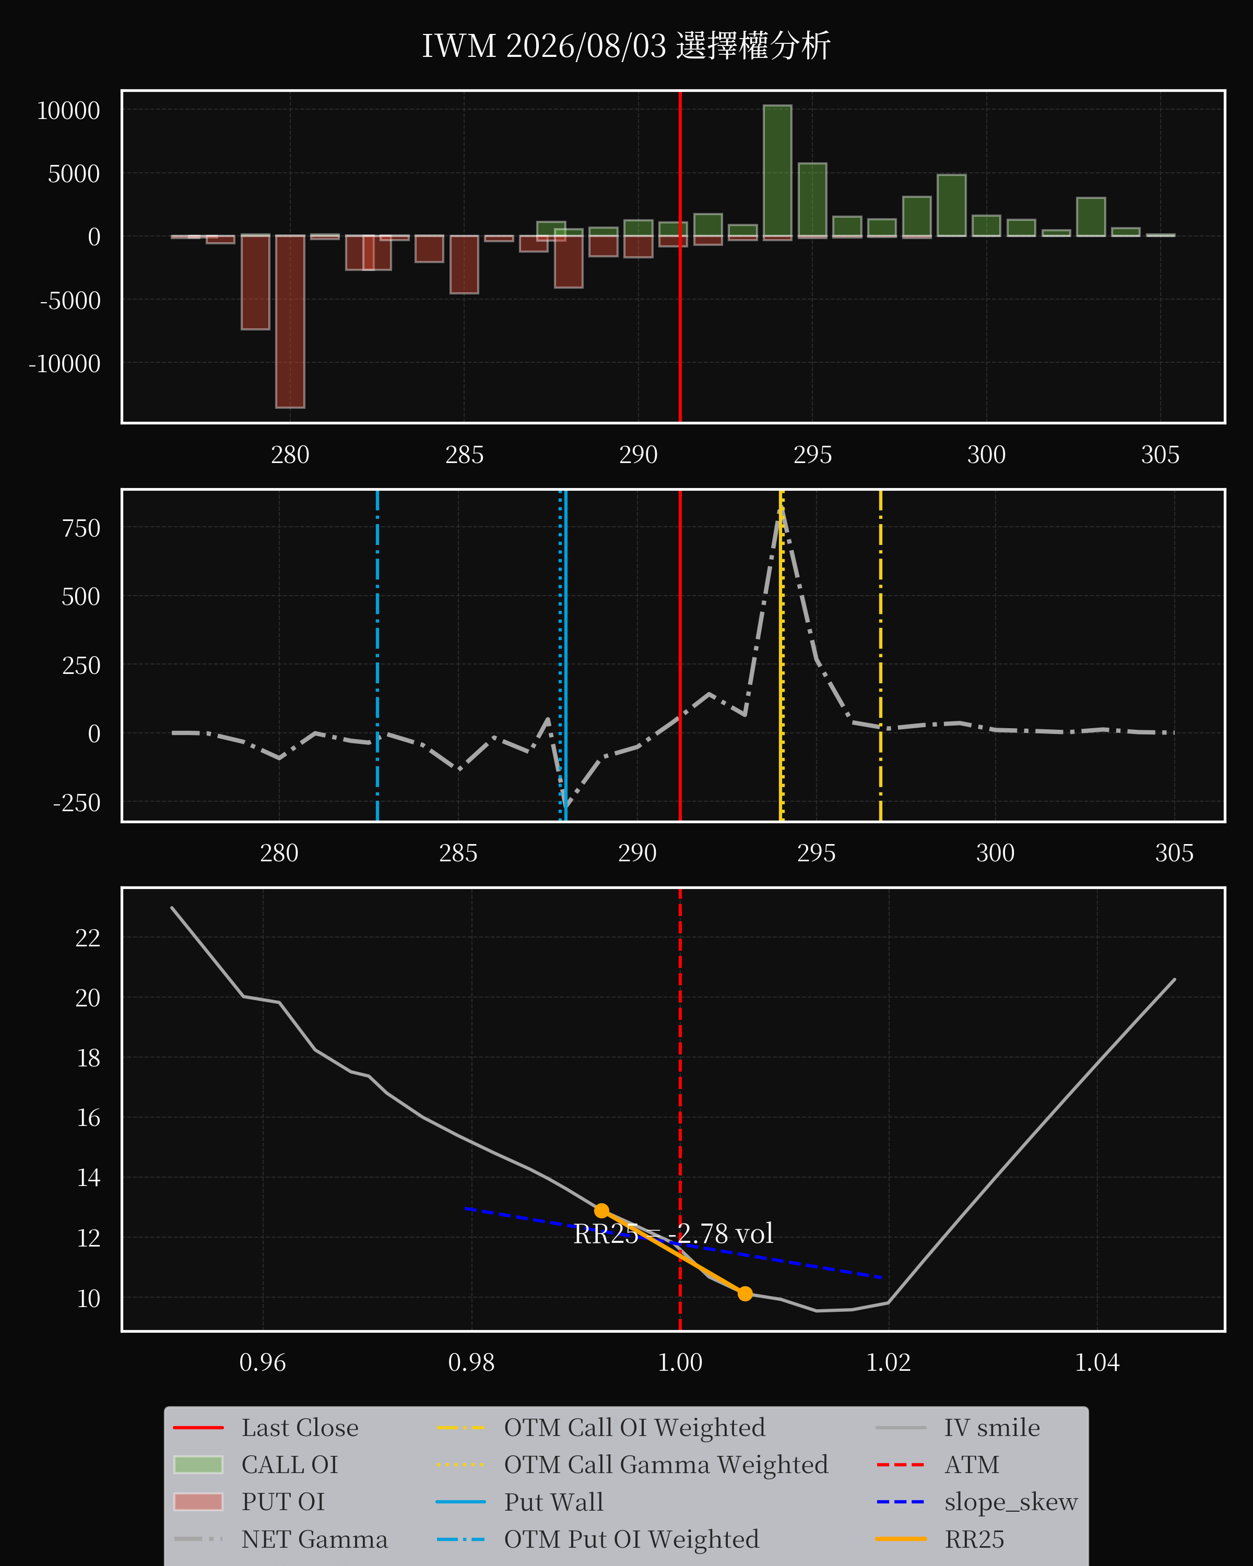Click the NET Gamma legend label
Image resolution: width=1253 pixels, height=1566 pixels.
(314, 1539)
